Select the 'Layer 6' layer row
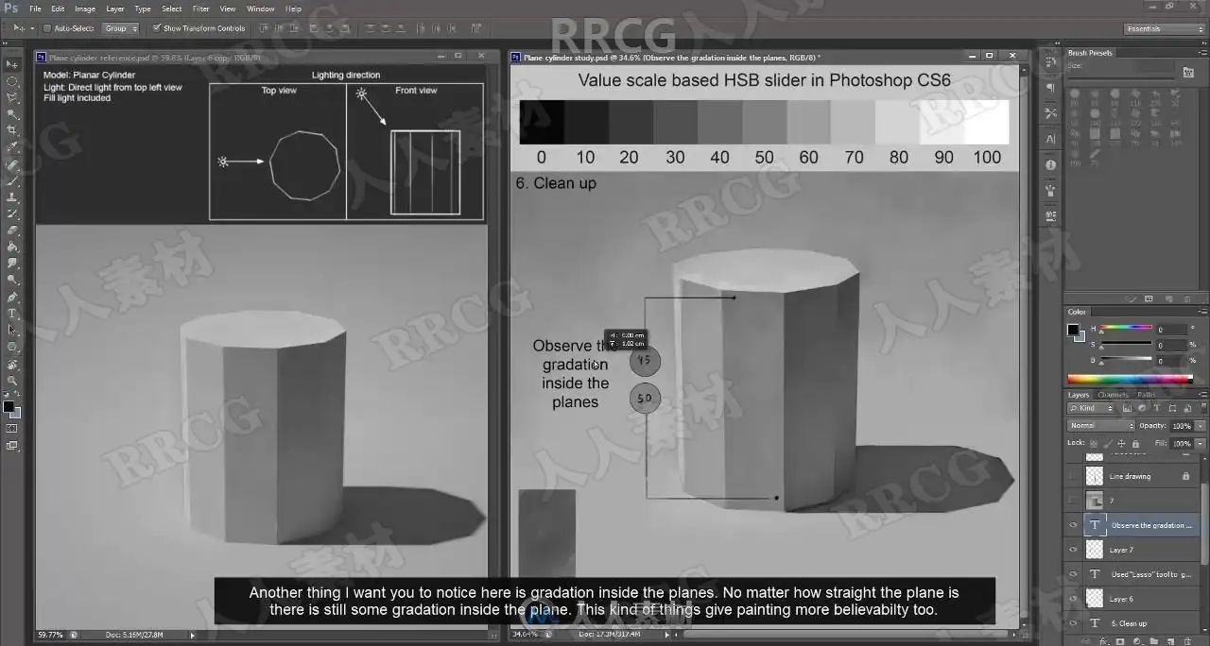 point(1141,599)
